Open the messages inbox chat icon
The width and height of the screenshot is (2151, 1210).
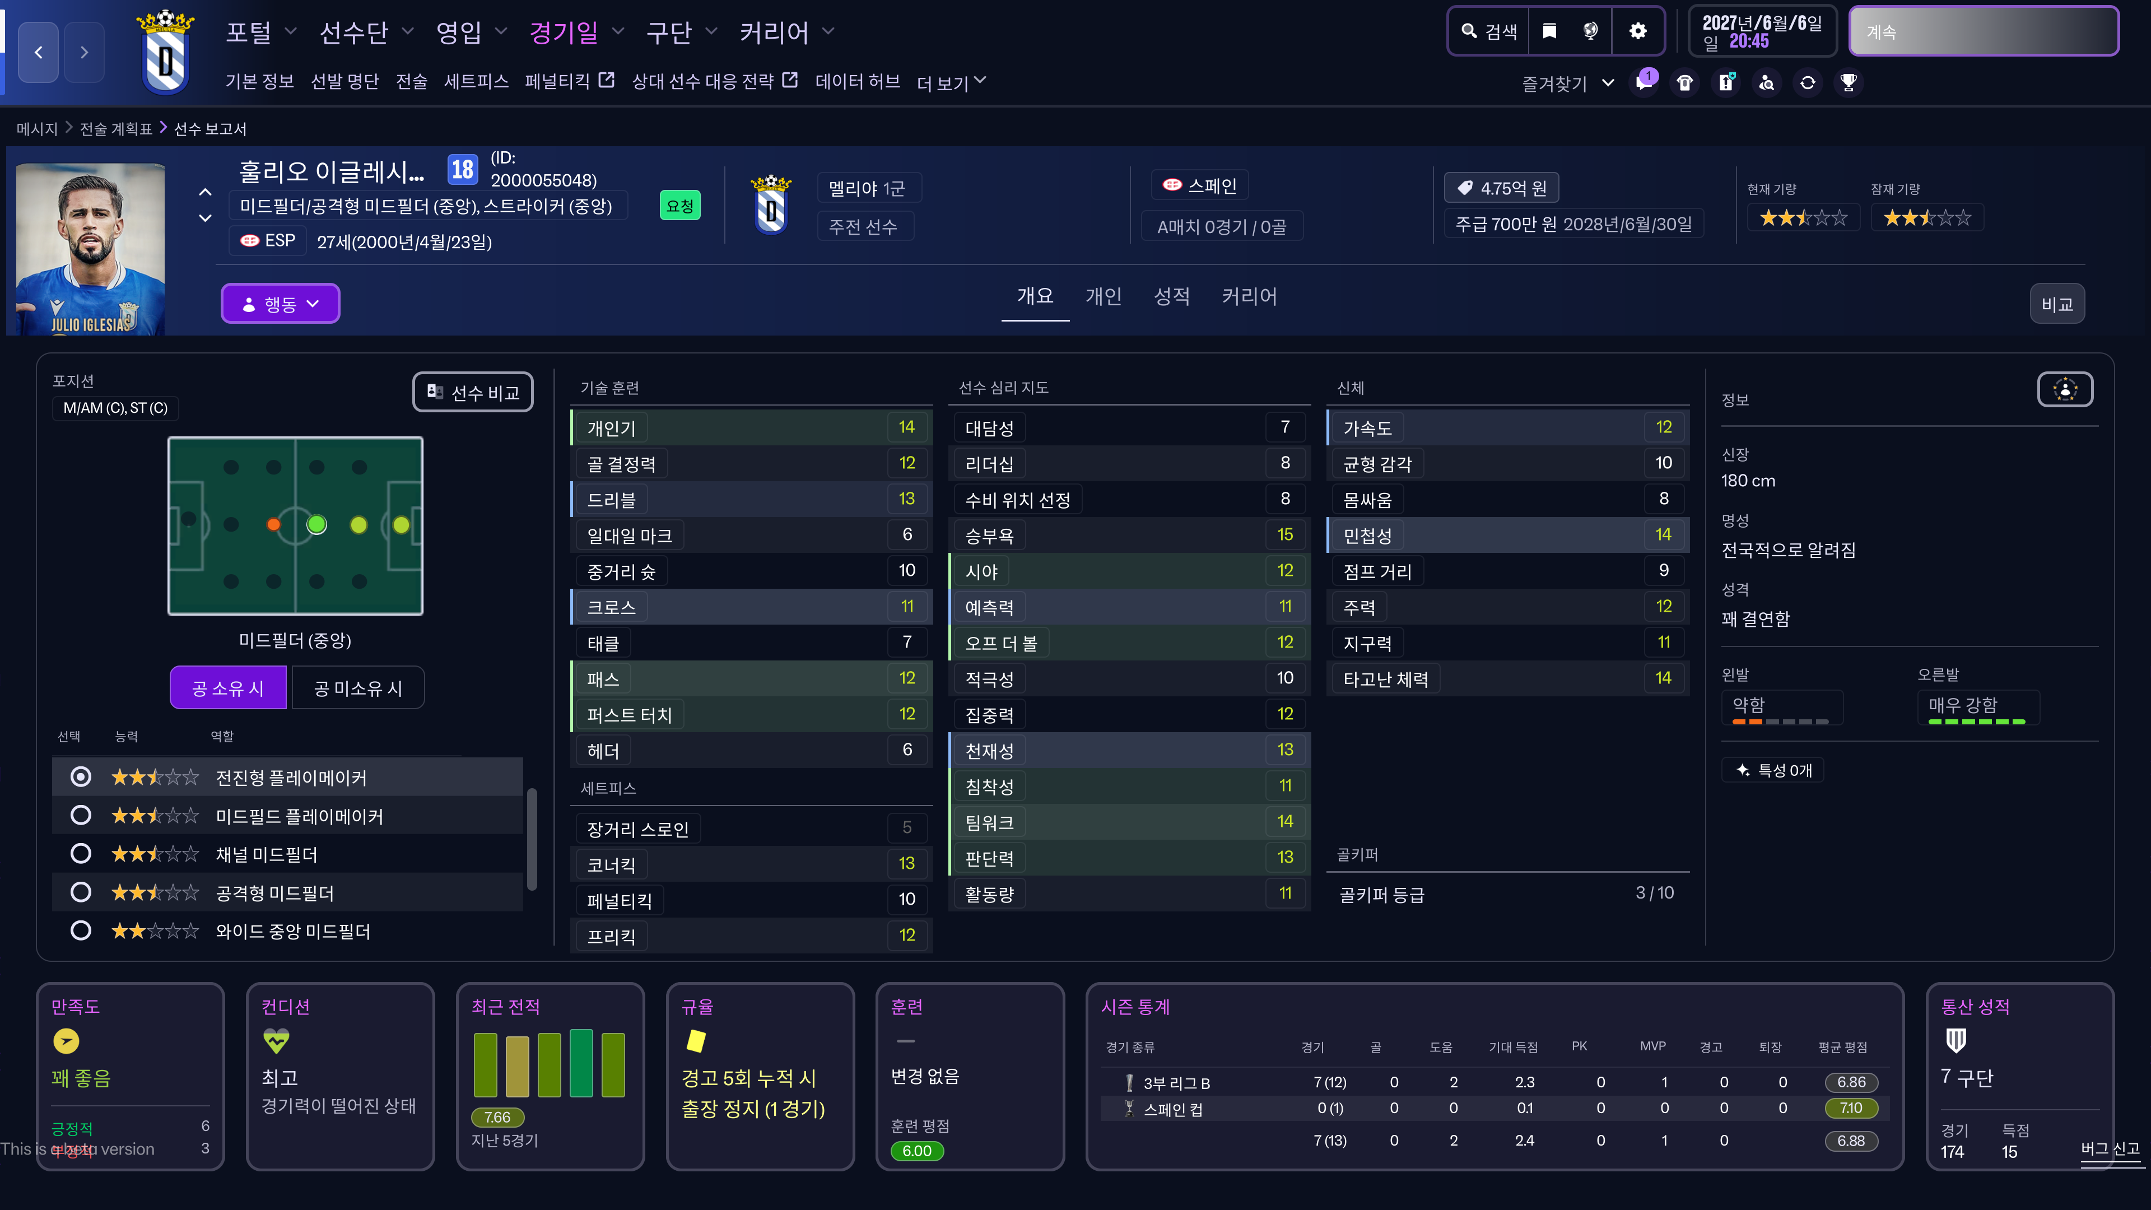click(1643, 83)
